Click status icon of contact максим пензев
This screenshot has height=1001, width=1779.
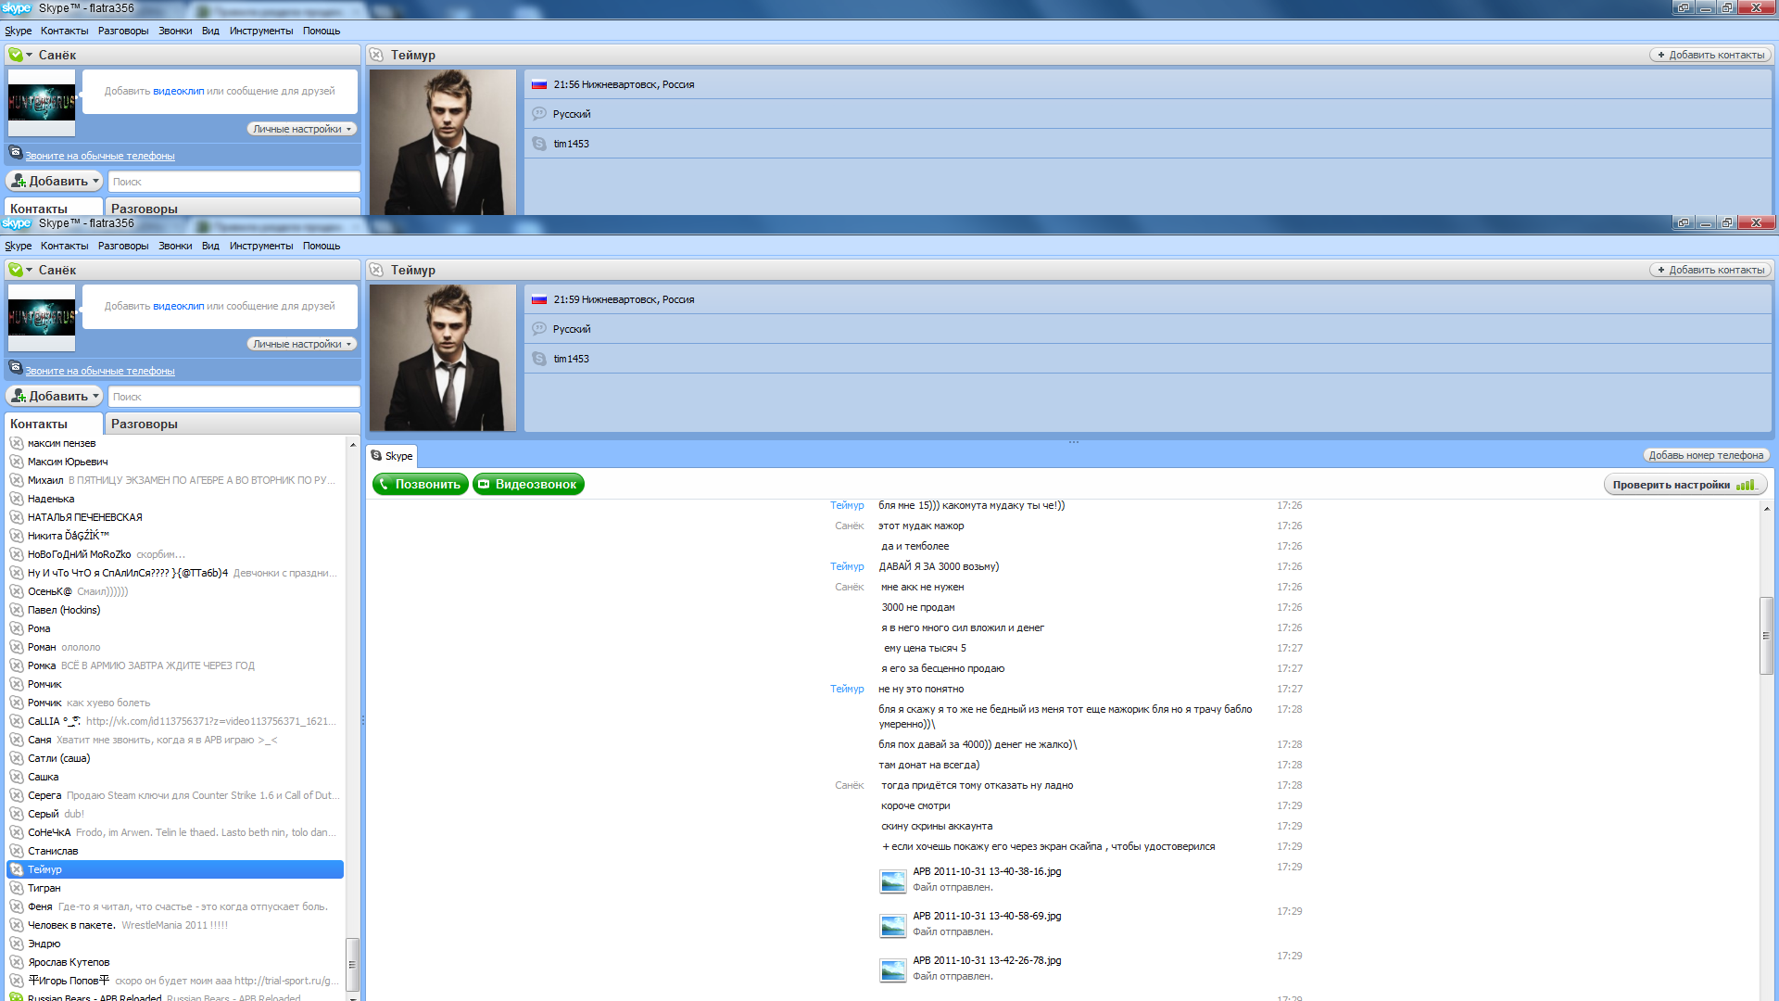[17, 443]
